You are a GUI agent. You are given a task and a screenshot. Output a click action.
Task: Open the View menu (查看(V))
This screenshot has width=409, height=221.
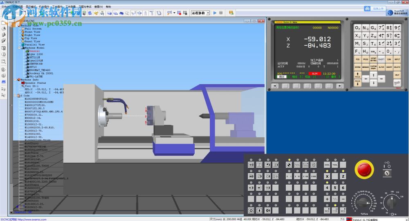[98, 7]
